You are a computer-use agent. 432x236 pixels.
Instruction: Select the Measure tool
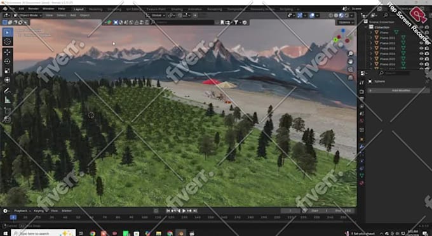pos(8,100)
